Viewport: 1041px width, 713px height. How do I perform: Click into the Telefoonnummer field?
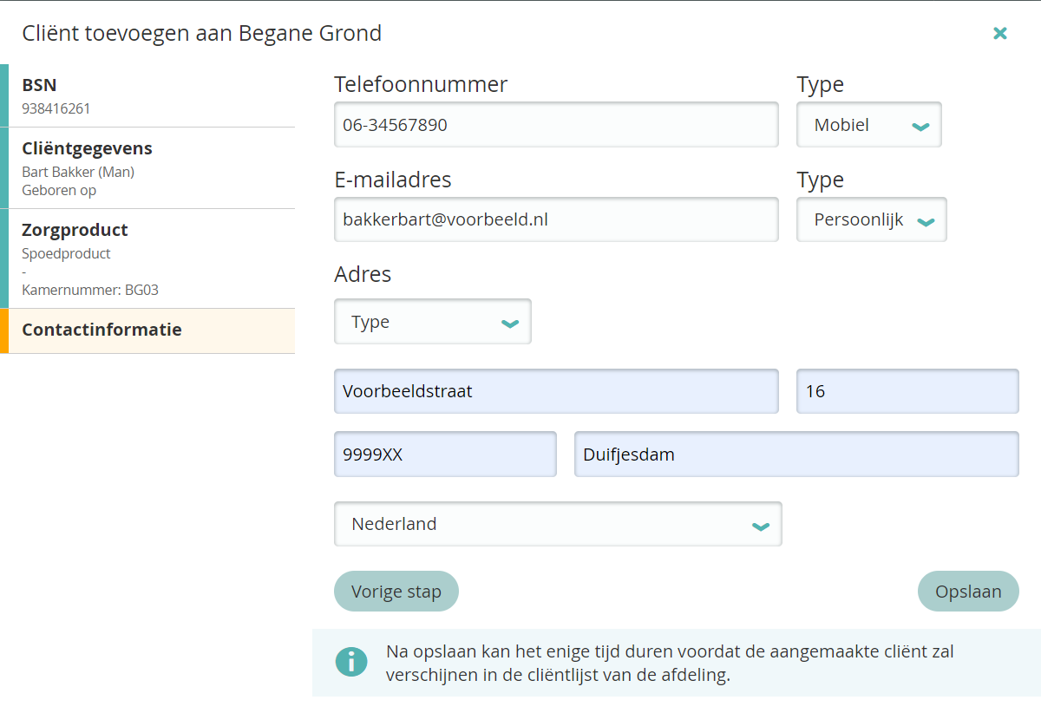pyautogui.click(x=555, y=125)
